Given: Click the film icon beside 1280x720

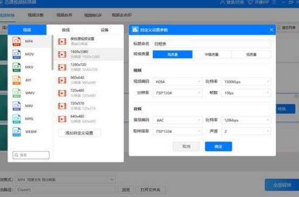Looking at the screenshot, I should (x=62, y=67).
